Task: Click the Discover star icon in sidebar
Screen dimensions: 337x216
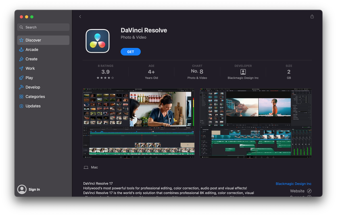Action: [x=21, y=40]
